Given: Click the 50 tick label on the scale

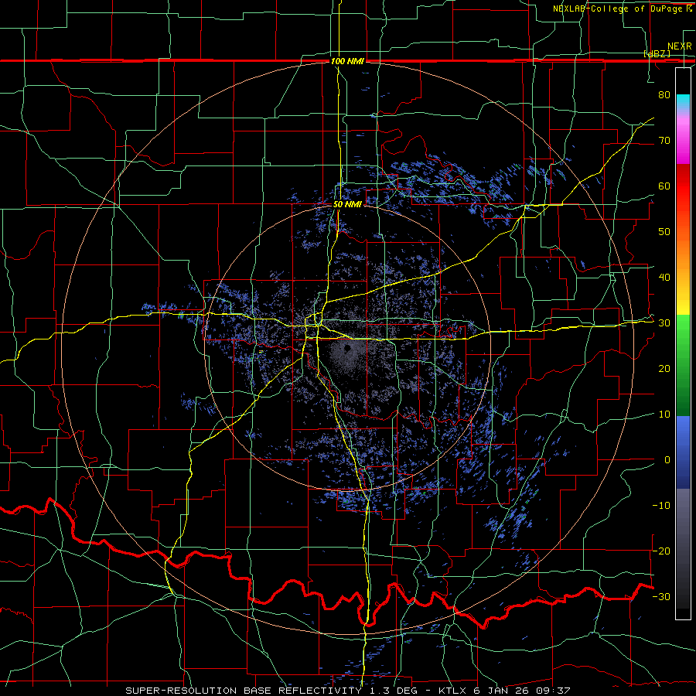Looking at the screenshot, I should pos(664,232).
